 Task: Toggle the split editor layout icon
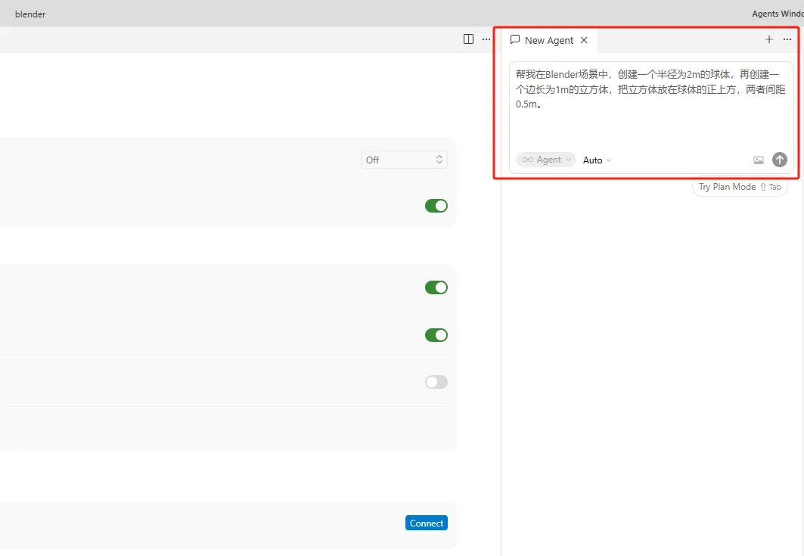(468, 39)
